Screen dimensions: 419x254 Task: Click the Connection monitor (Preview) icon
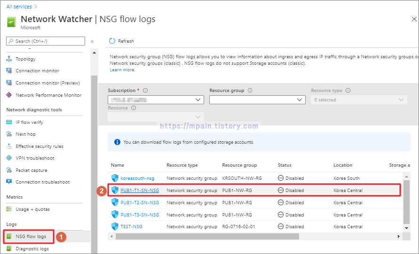[9, 83]
